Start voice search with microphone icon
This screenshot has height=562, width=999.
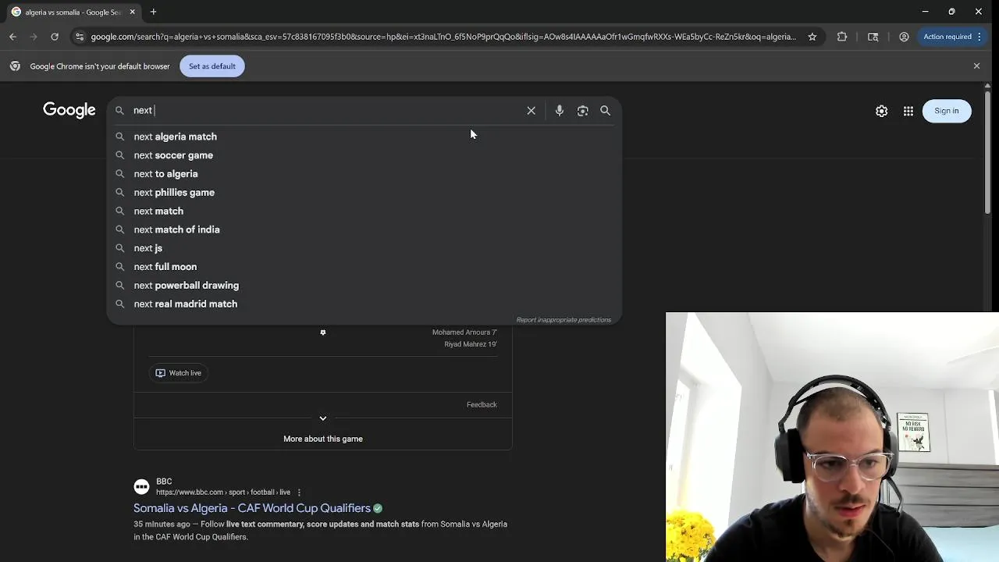[x=560, y=111]
